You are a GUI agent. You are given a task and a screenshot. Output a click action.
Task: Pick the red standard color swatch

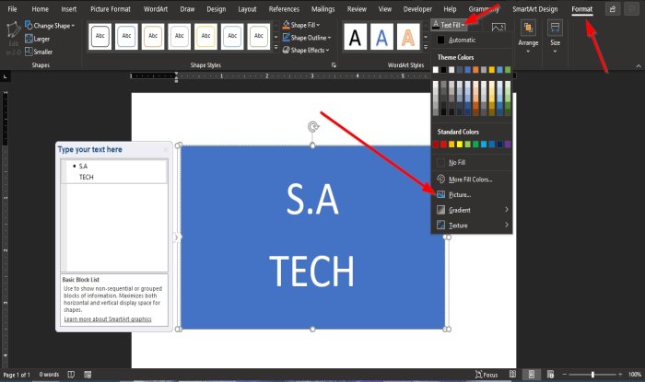pyautogui.click(x=441, y=144)
